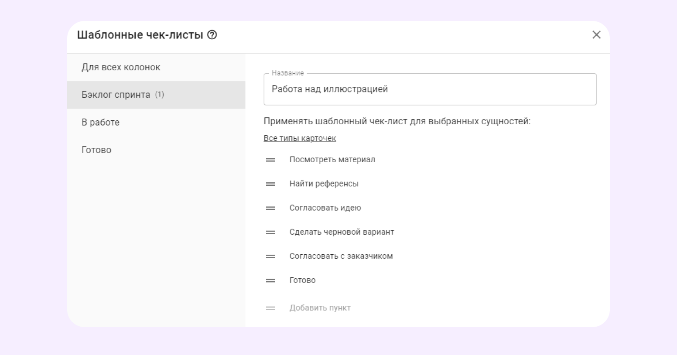Close the Шаблонные чек-листы dialog
677x355 pixels.
point(596,35)
